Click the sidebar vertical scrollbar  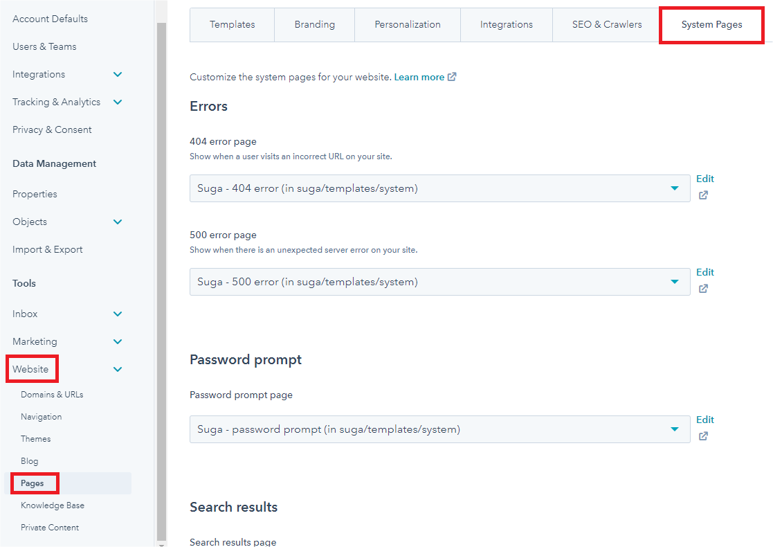[x=161, y=277]
